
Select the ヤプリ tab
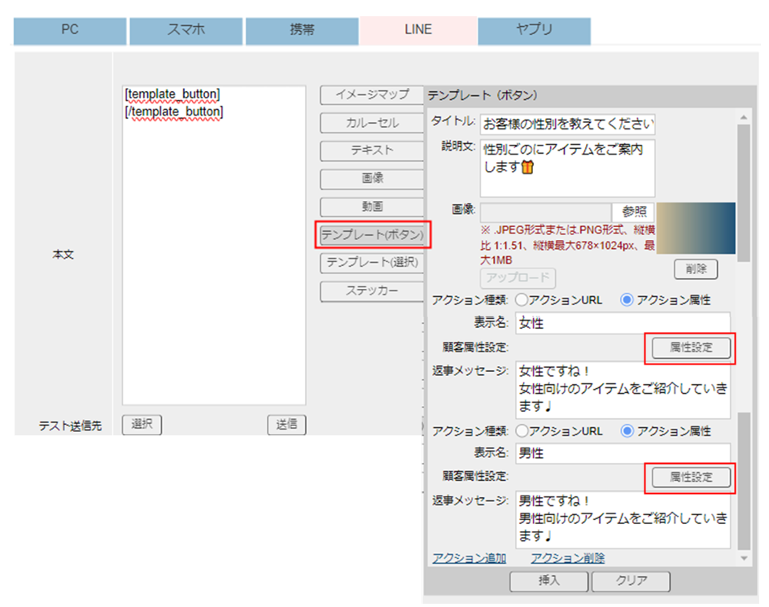534,30
